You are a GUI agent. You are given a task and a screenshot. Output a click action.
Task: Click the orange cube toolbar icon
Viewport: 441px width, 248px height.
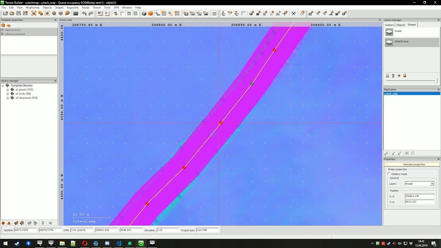pyautogui.click(x=151, y=13)
